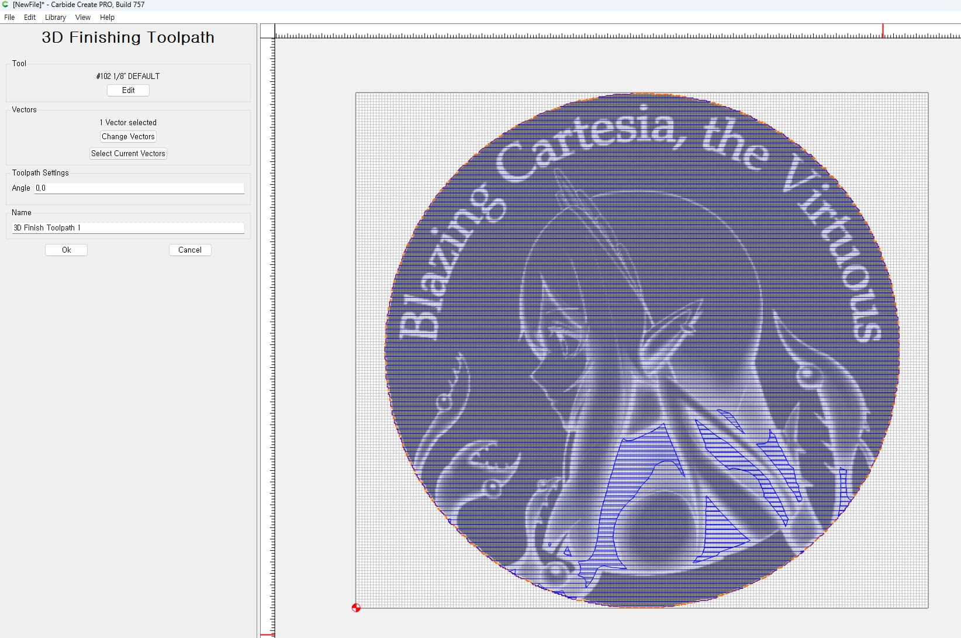The height and width of the screenshot is (638, 961).
Task: Click inside the Angle input field
Action: (x=139, y=188)
